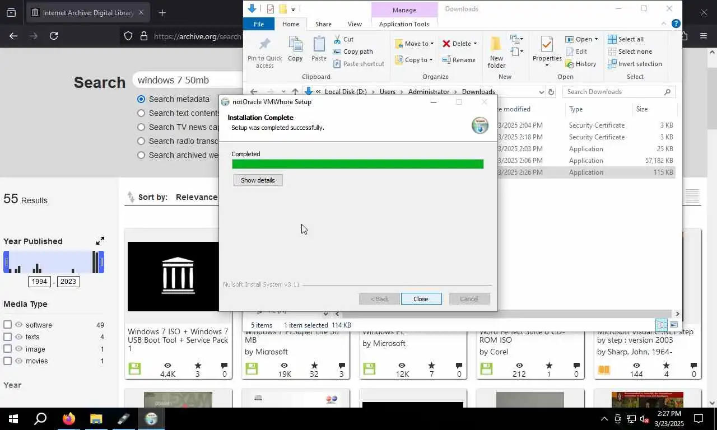Create a New folder in Explorer
Screen dimensions: 717x430
tap(496, 52)
